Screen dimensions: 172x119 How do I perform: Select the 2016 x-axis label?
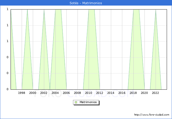122,93
